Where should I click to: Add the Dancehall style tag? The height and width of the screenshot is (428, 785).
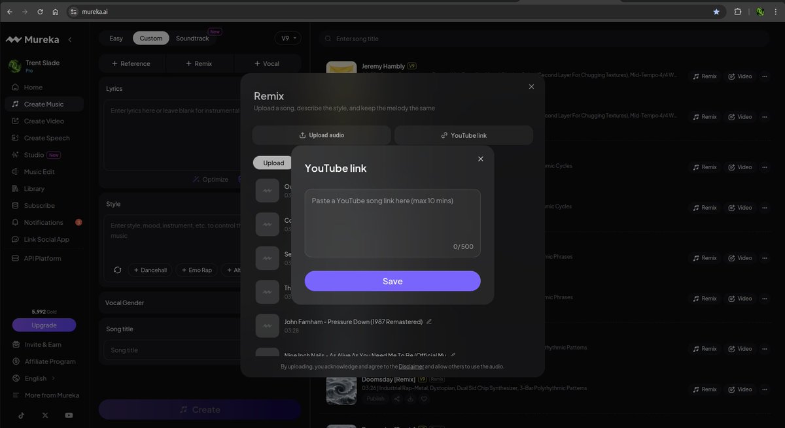[x=150, y=270]
